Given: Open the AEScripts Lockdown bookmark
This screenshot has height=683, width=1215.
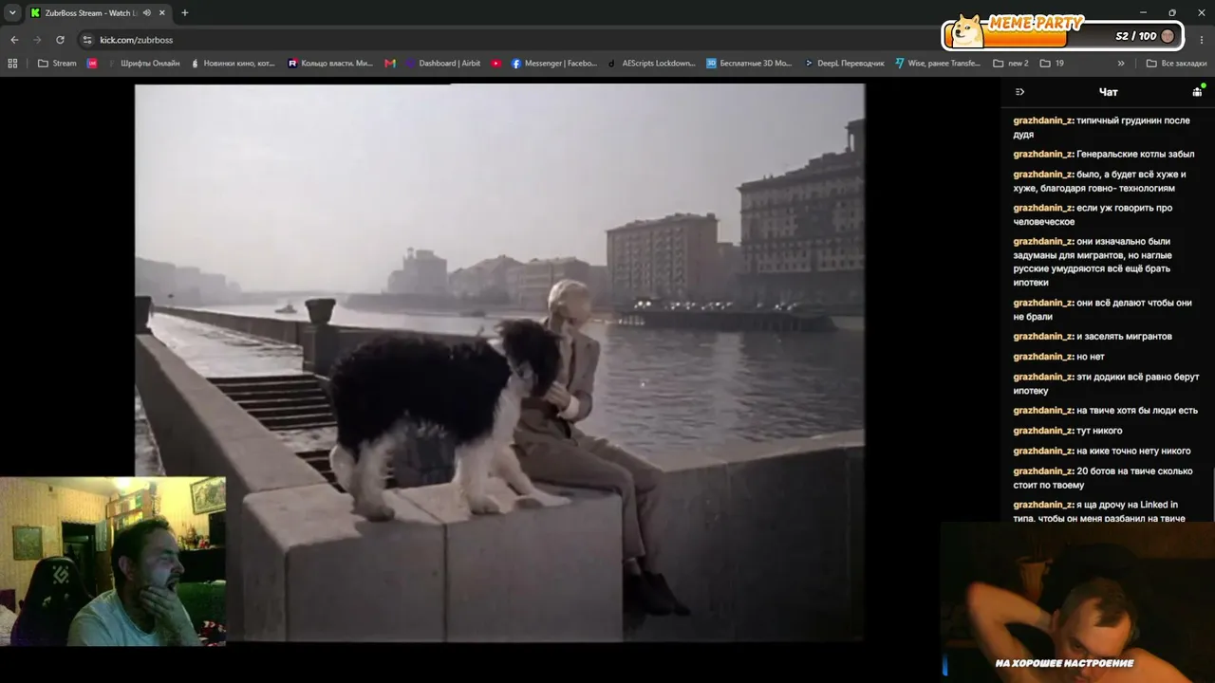Looking at the screenshot, I should click(652, 64).
